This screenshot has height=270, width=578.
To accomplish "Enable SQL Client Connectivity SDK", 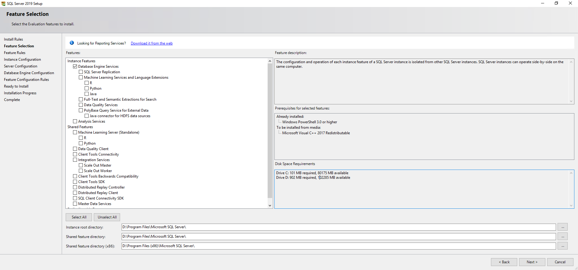I will [x=75, y=198].
